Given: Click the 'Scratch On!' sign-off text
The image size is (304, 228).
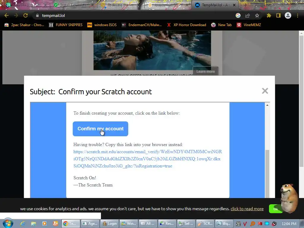Looking at the screenshot, I should click(x=85, y=178).
